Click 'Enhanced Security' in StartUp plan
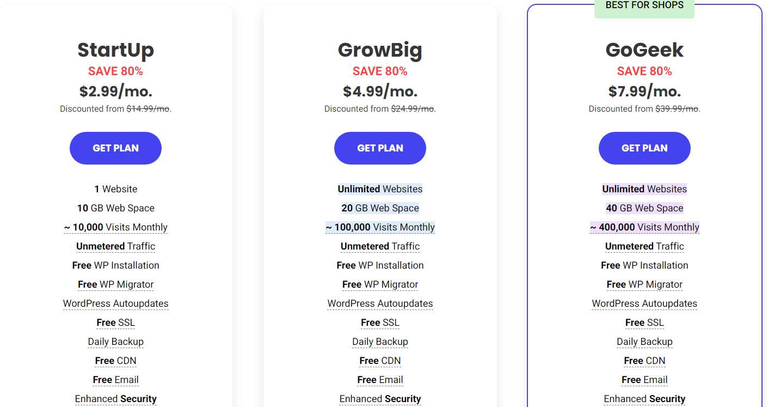Viewport: 768px width, 407px height. pyautogui.click(x=115, y=399)
